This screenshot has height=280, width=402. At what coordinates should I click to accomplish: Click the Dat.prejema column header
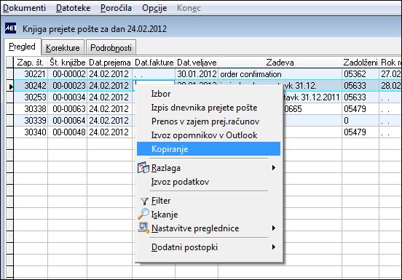click(110, 63)
